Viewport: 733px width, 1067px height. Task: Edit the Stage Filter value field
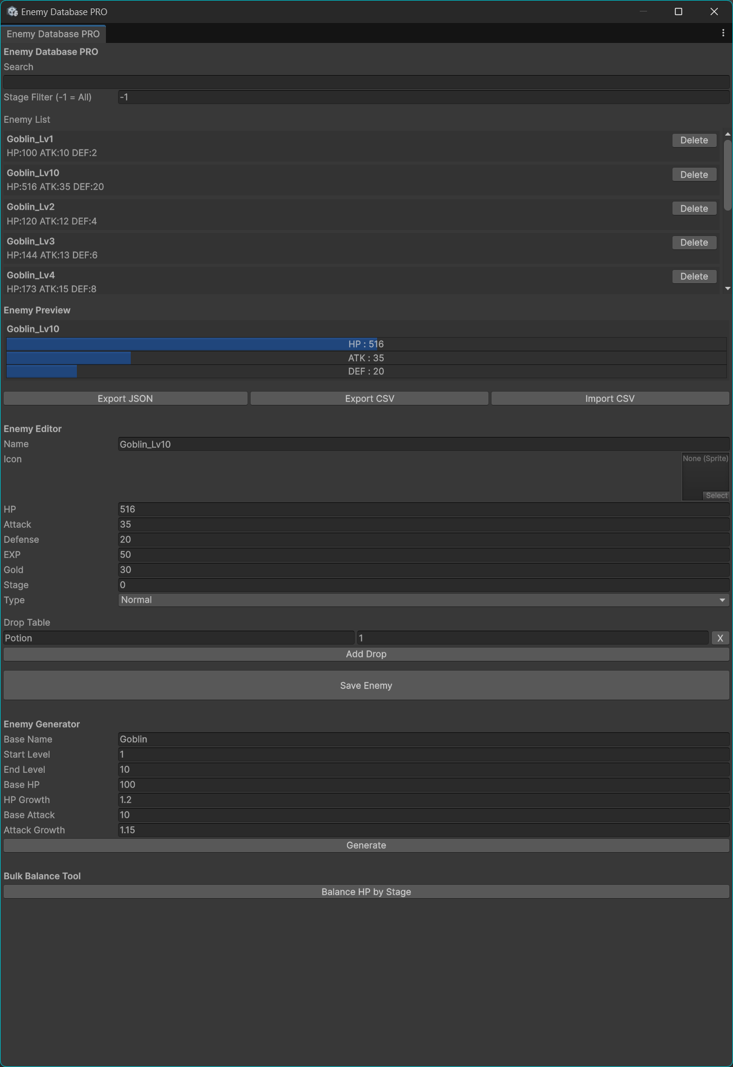[424, 97]
